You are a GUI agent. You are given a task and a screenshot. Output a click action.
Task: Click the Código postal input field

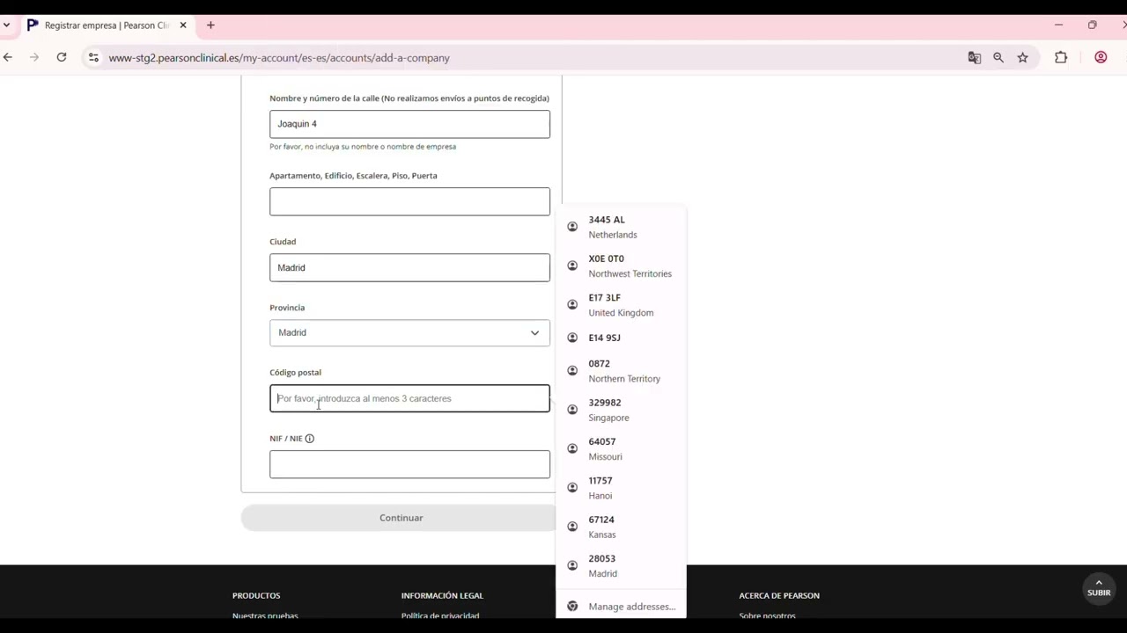tap(409, 398)
